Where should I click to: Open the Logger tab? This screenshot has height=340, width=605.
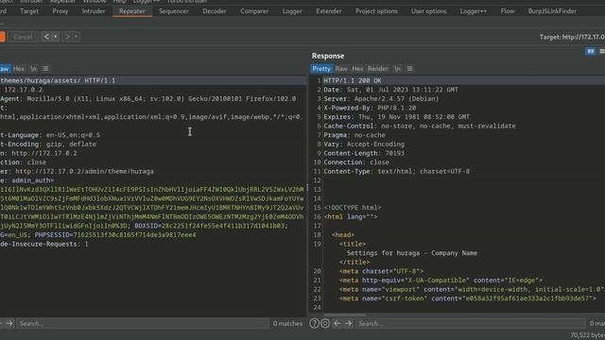pos(292,11)
